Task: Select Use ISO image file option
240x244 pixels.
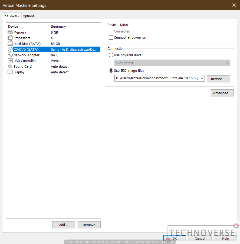Action: (111, 70)
